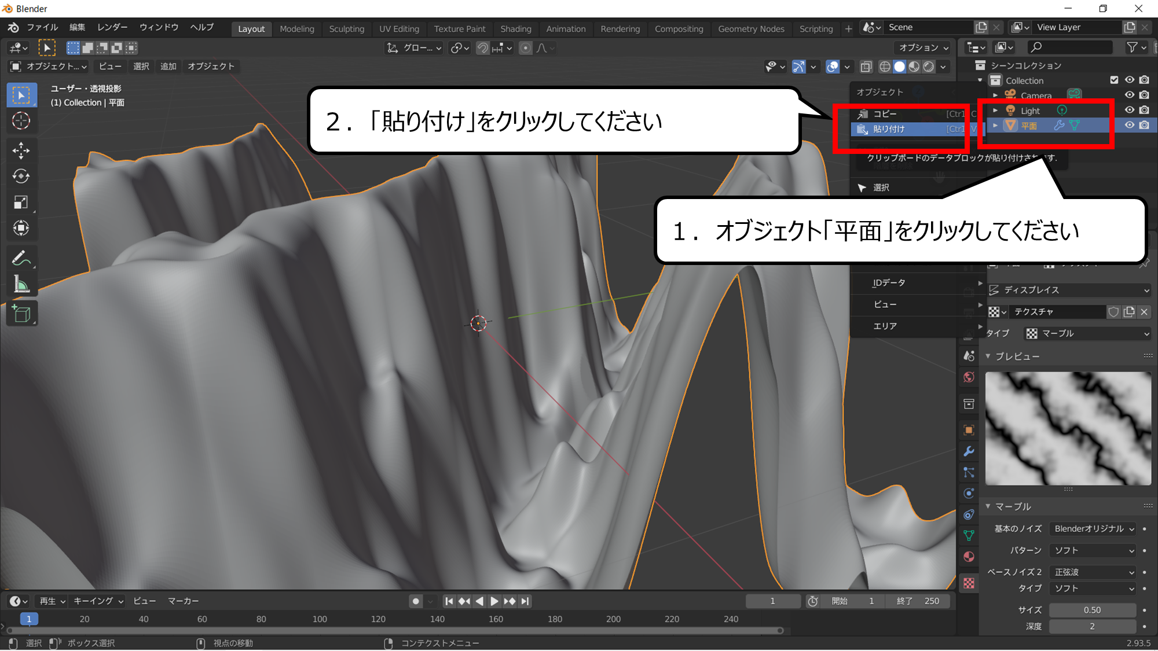Open the キーイング timeline menu
1158x651 pixels.
98,601
